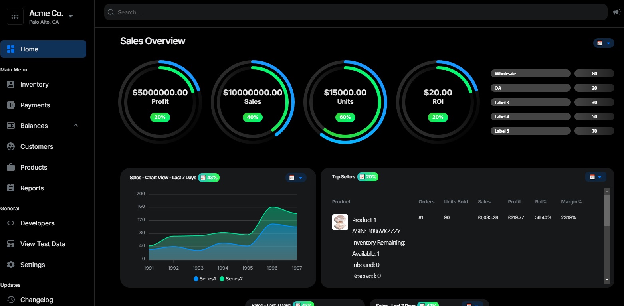Screen dimensions: 624x306
Task: Click the Inventory sidebar icon
Action: (x=11, y=84)
